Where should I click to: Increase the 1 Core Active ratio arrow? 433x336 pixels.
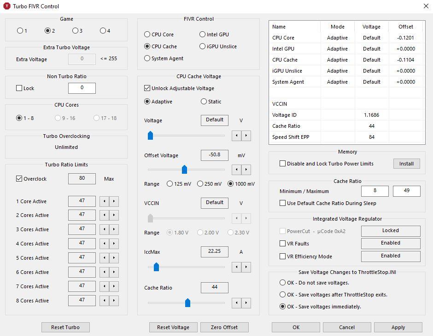[114, 201]
